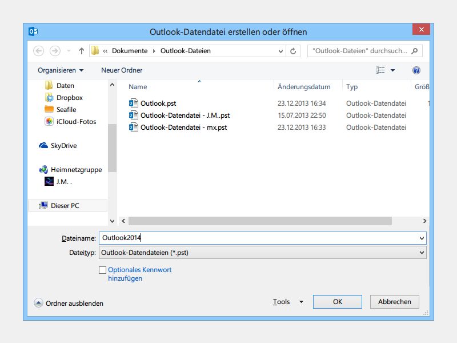
Task: Open the Organisieren menu
Action: [x=61, y=70]
